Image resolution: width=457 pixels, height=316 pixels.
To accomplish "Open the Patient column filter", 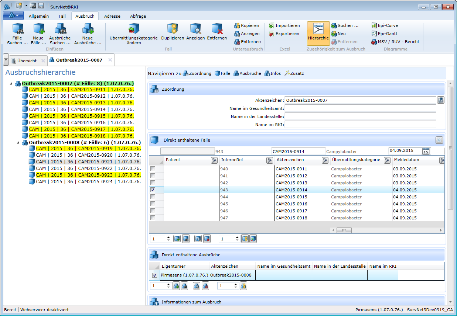I will (x=214, y=160).
